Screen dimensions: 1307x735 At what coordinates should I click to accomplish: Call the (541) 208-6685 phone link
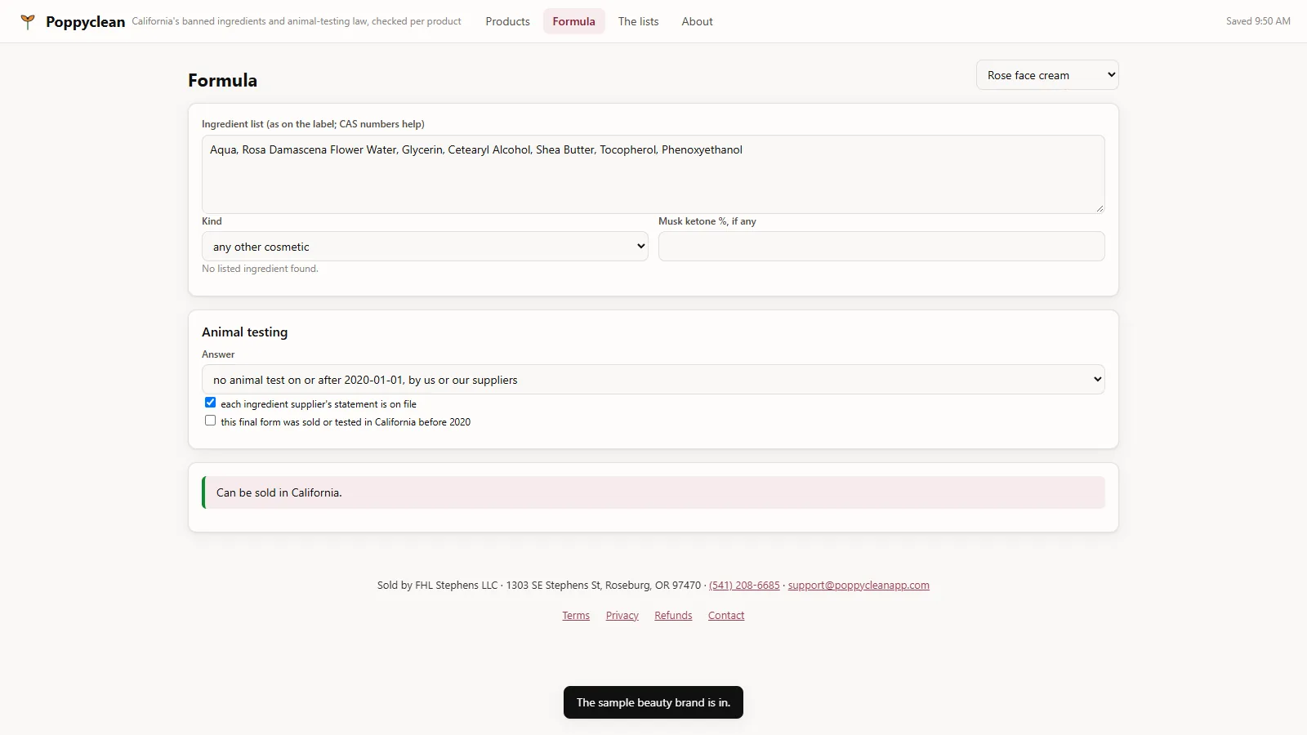(744, 586)
